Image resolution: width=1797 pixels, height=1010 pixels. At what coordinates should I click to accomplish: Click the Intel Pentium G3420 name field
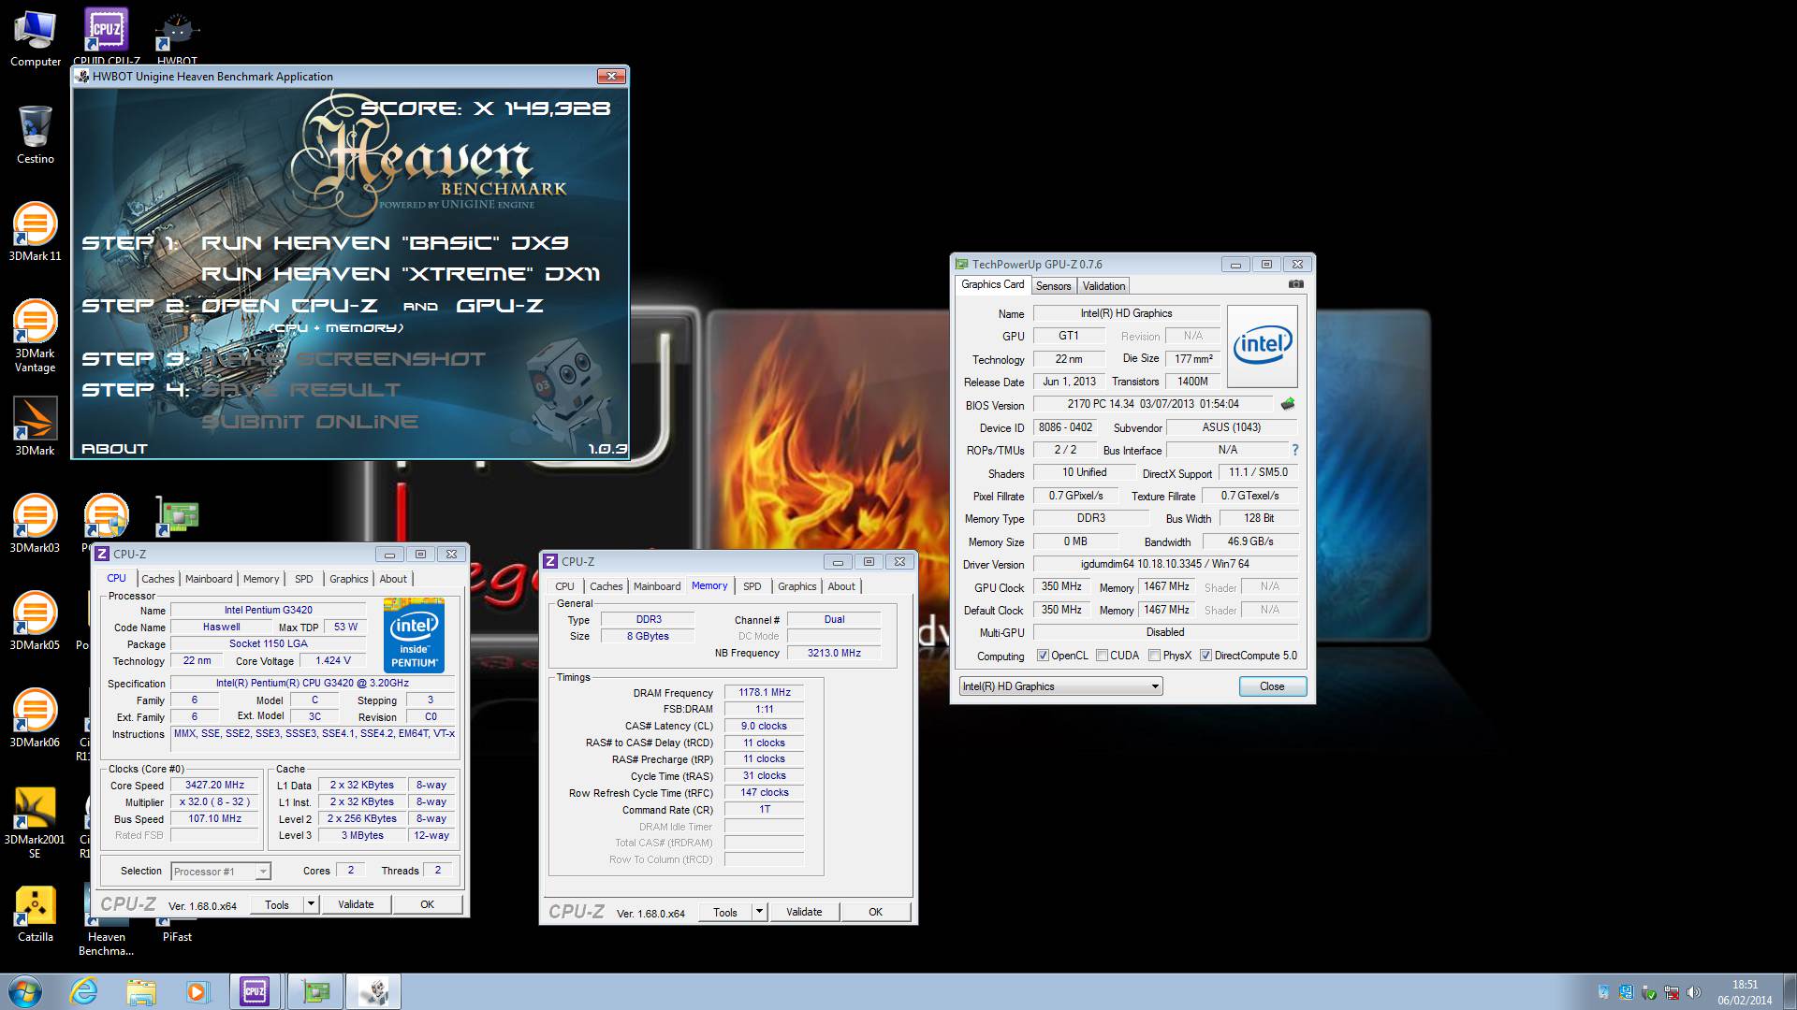(268, 610)
